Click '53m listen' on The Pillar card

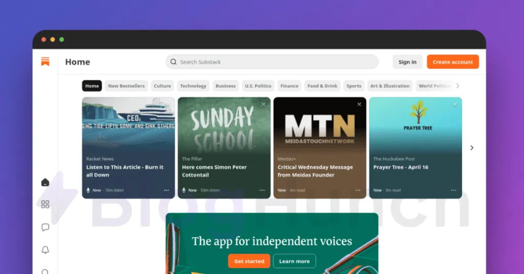pos(210,190)
